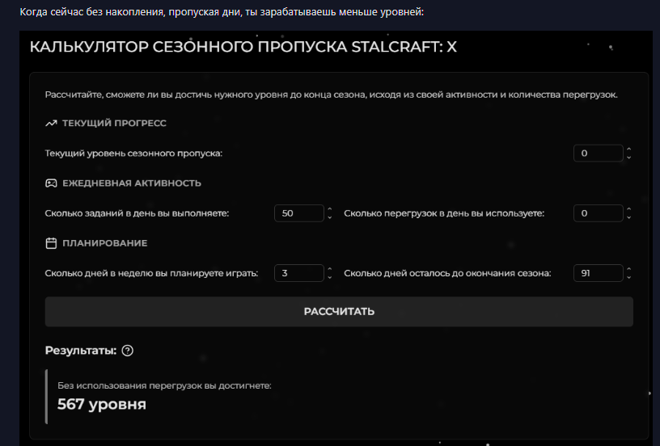
Task: Focus the overloads per day input field
Action: point(599,213)
